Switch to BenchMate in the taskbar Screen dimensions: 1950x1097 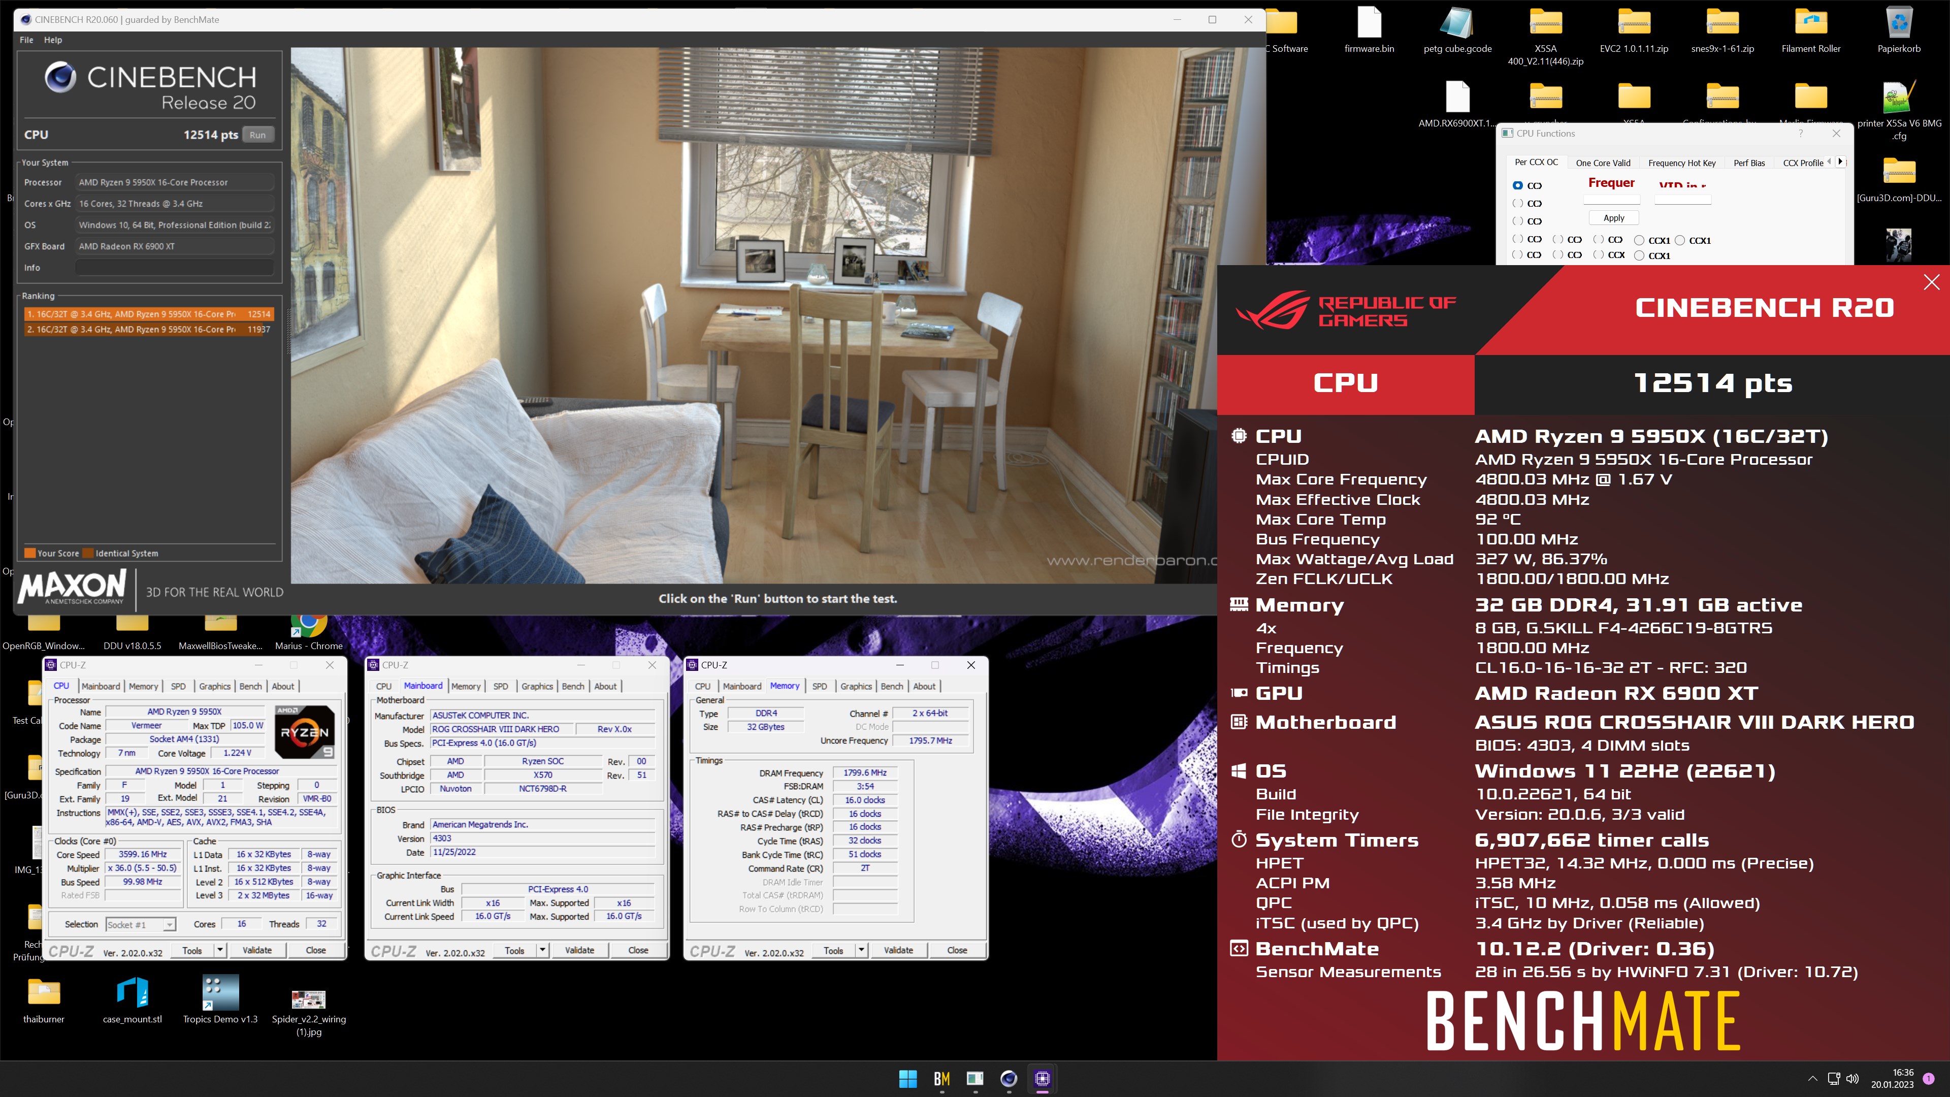pos(941,1079)
